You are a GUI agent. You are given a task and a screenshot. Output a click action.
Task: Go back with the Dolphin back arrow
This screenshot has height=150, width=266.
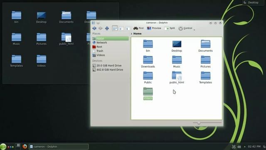(94, 28)
